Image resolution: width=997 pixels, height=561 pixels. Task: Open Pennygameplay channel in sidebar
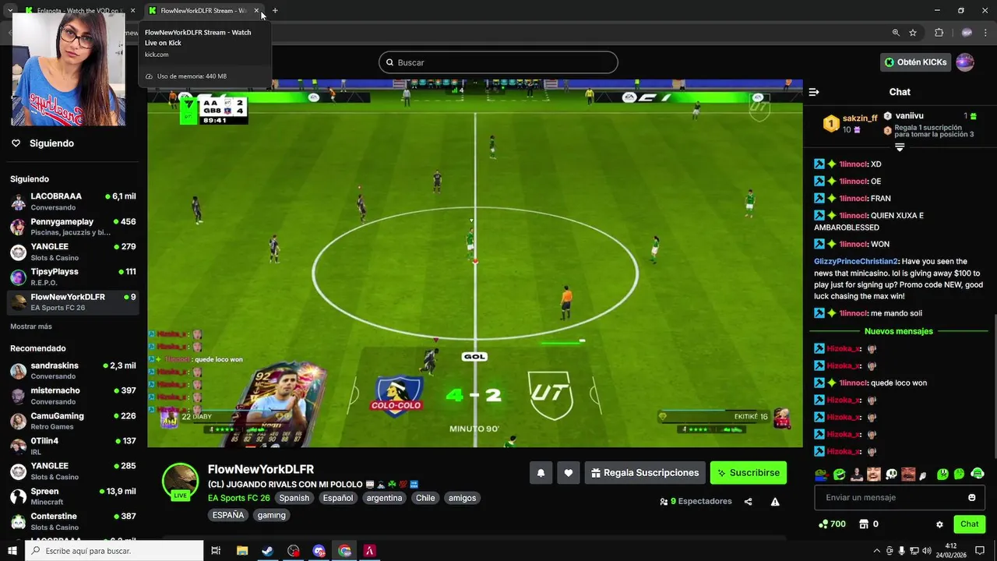[73, 227]
